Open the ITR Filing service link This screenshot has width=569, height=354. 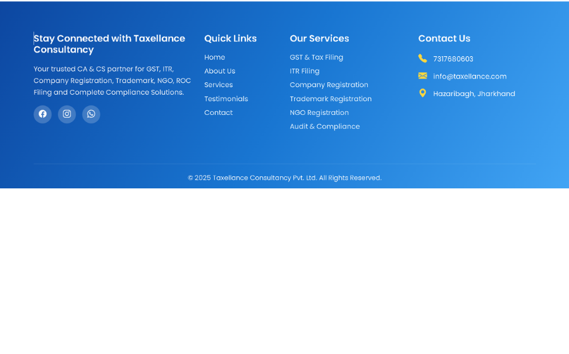[304, 71]
